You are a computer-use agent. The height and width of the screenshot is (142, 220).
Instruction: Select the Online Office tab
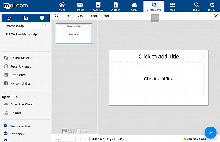(154, 6)
